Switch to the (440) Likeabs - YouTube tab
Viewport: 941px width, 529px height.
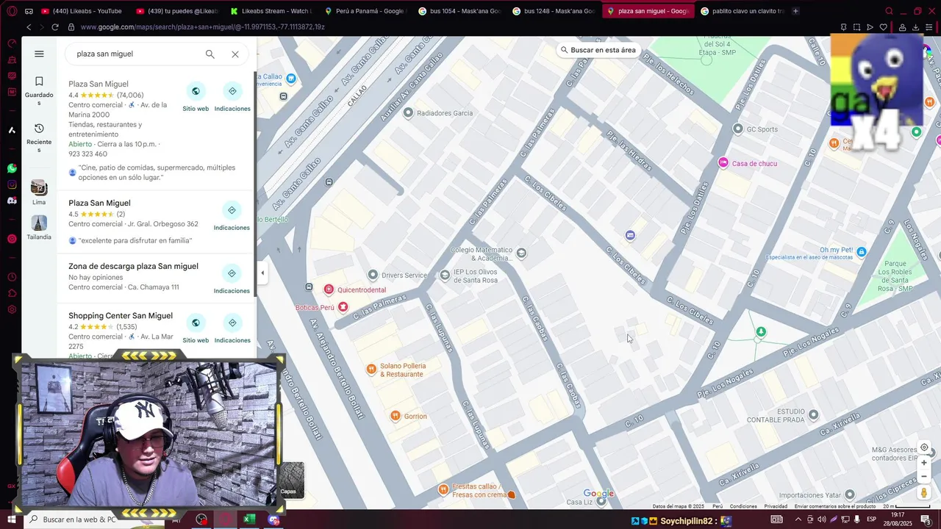point(81,11)
